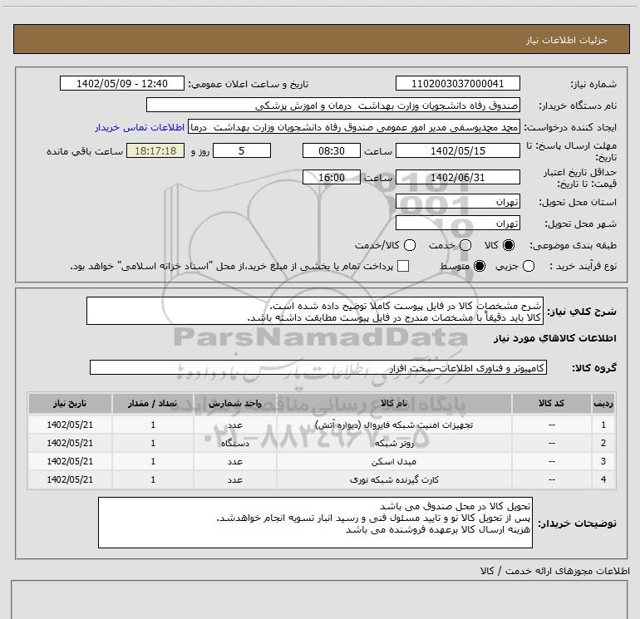Click the general need description text box

(315, 311)
